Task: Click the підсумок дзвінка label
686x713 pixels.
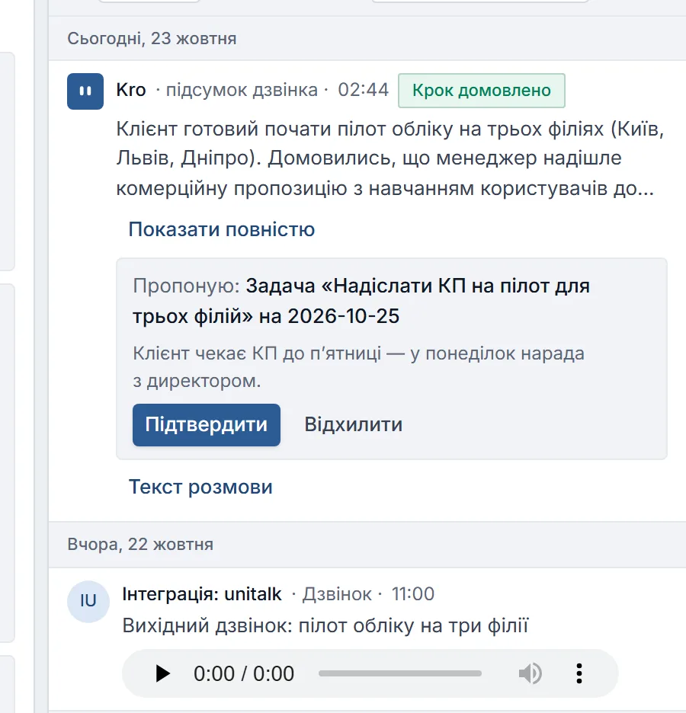Action: coord(242,90)
